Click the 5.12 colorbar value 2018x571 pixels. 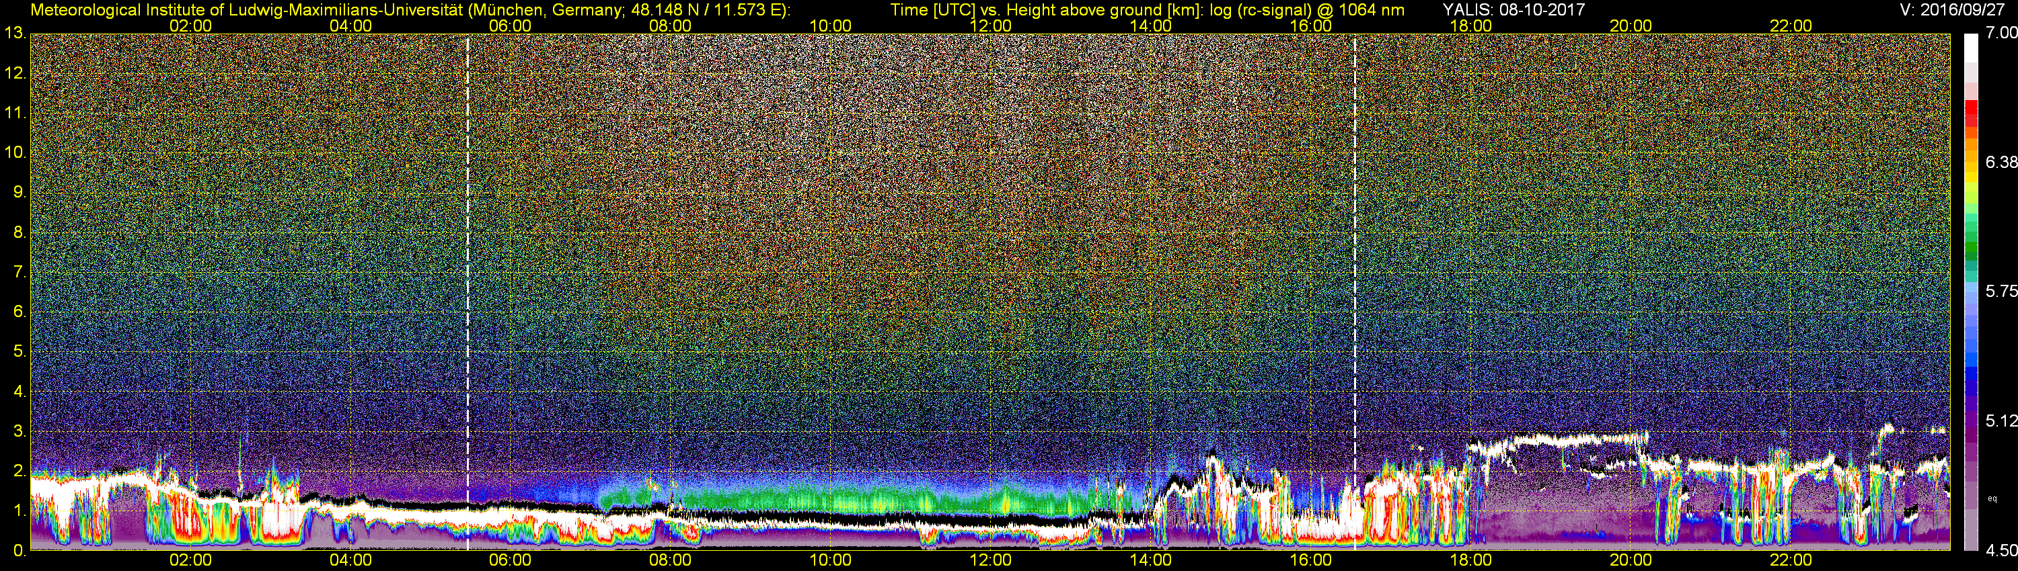pyautogui.click(x=2001, y=421)
